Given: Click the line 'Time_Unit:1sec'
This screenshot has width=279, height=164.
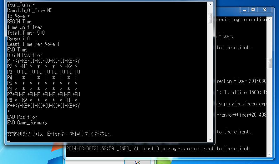Looking at the screenshot, I should (x=25, y=27).
